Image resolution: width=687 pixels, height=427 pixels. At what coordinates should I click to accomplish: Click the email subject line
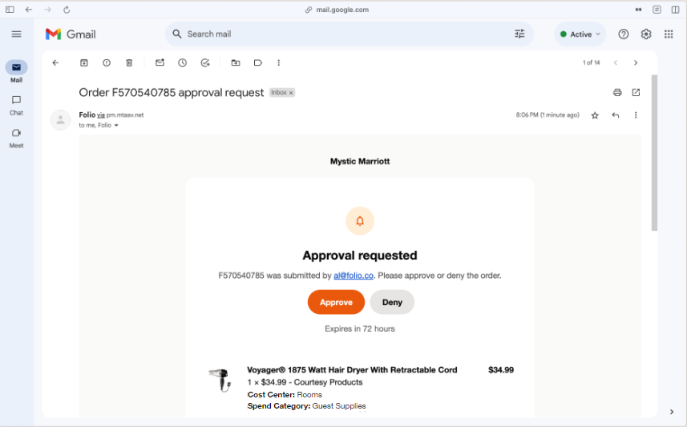(x=172, y=93)
